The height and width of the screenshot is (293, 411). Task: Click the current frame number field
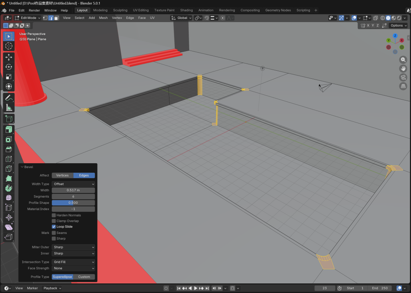[x=325, y=288]
